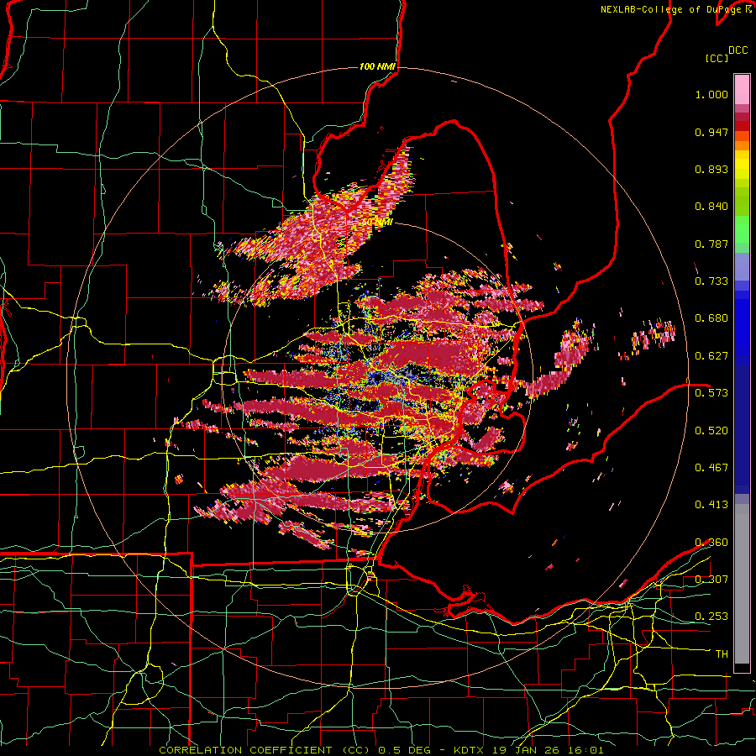756x756 pixels.
Task: Click the 0.947 legend value
Action: (711, 132)
